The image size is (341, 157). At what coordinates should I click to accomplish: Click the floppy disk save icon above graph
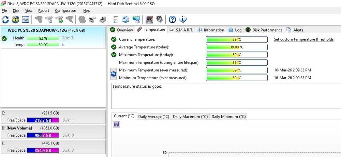point(116,124)
